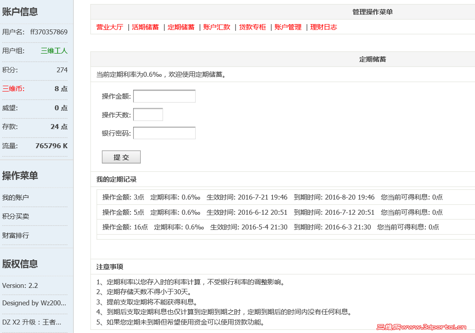Click the deposit record with 操作金额 5点

coord(286,212)
